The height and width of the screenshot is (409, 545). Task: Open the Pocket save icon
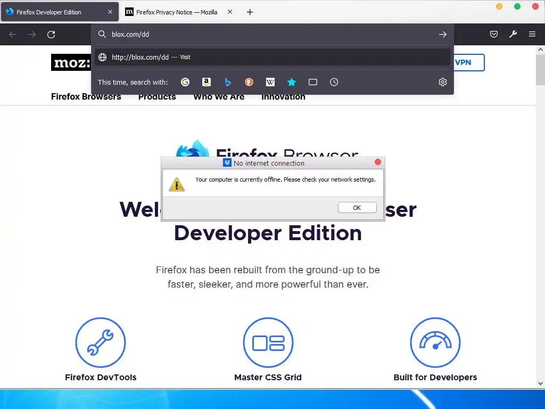[493, 34]
